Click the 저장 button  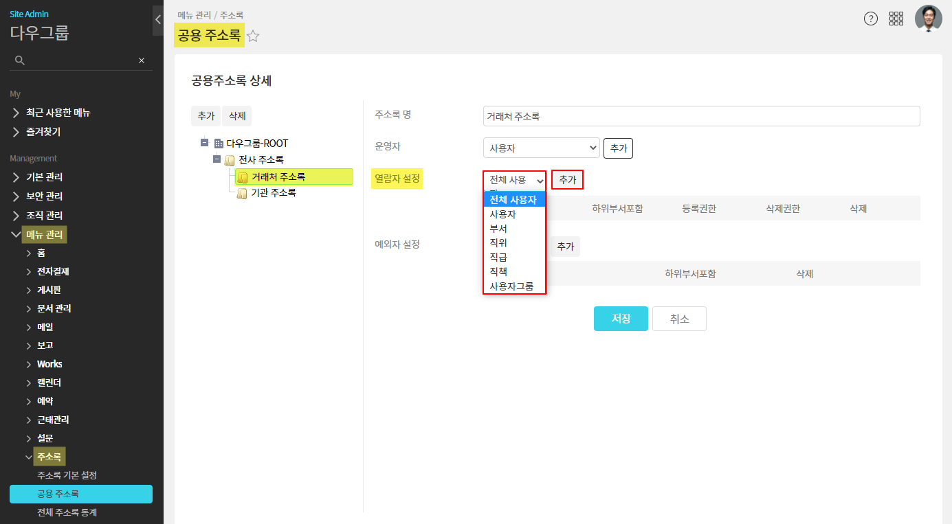point(621,319)
